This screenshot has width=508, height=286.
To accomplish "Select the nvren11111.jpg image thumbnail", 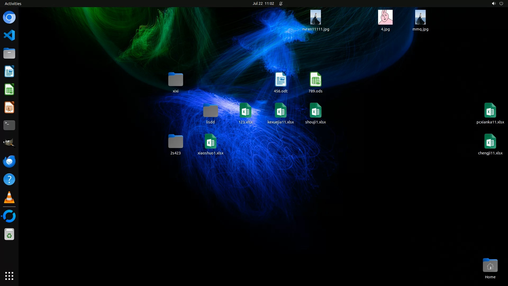I will click(315, 17).
